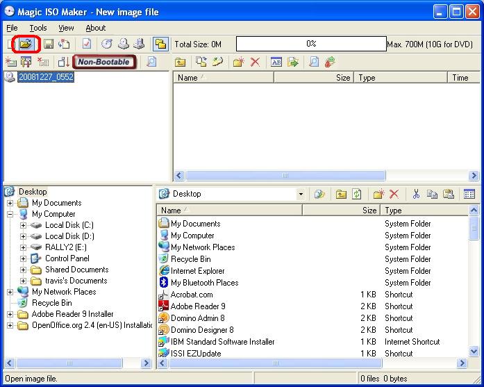This screenshot has height=387, width=484.
Task: Click the new item star icon above the image tree
Action: [x=11, y=62]
